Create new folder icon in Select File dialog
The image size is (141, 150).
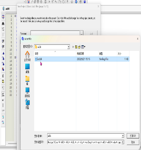coord(79,47)
